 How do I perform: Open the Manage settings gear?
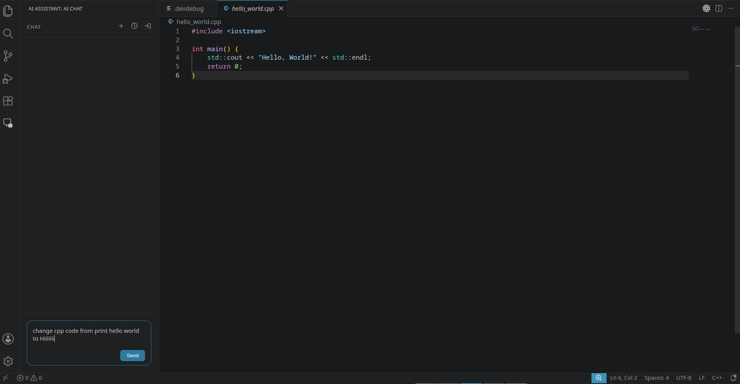point(8,362)
